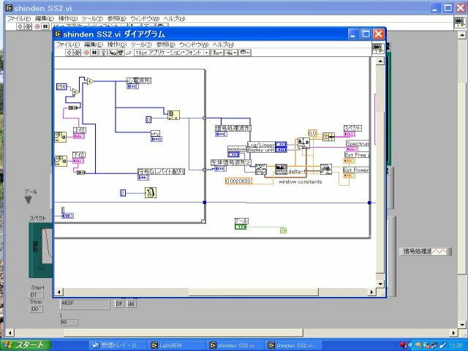The height and width of the screenshot is (351, 468).
Task: Open ファイル menu of the front panel window
Action: [19, 18]
